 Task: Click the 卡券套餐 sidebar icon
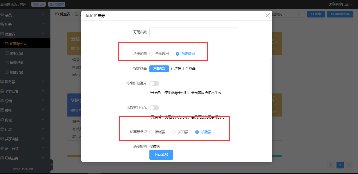tap(2, 91)
